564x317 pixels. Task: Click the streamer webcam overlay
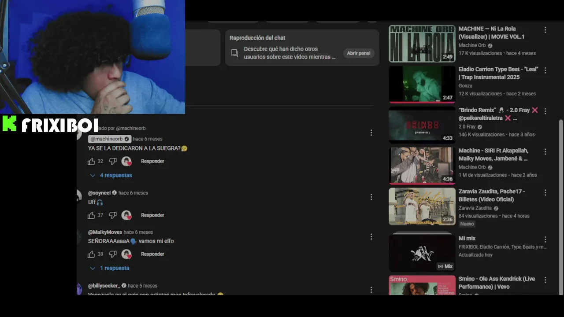pyautogui.click(x=93, y=57)
